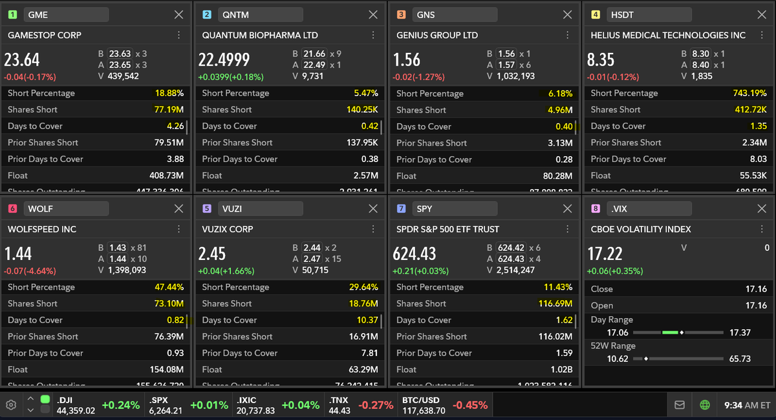Select the BTC/USD ticker in bottom bar
The height and width of the screenshot is (420, 776).
[x=445, y=405]
